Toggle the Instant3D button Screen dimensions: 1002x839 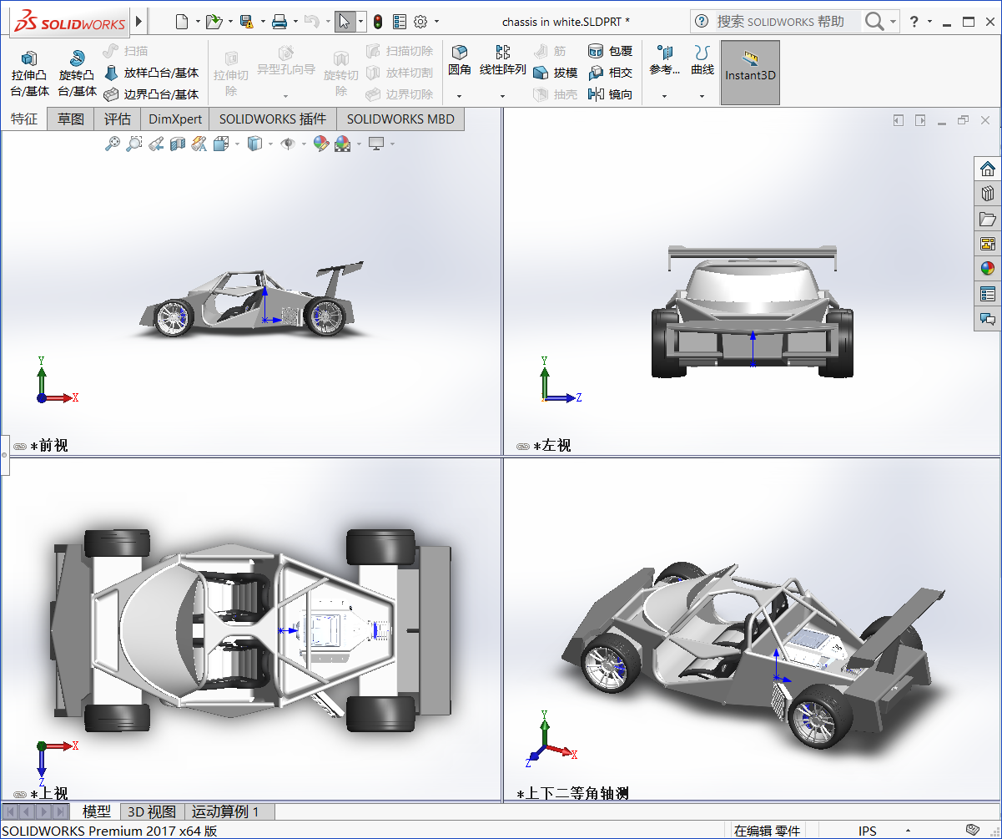pyautogui.click(x=750, y=73)
